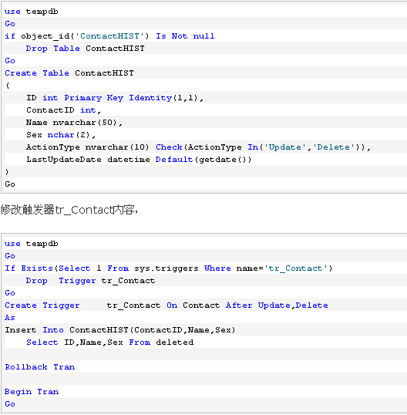The image size is (407, 415).
Task: Click the After Update,Delete keywords
Action: point(277,305)
